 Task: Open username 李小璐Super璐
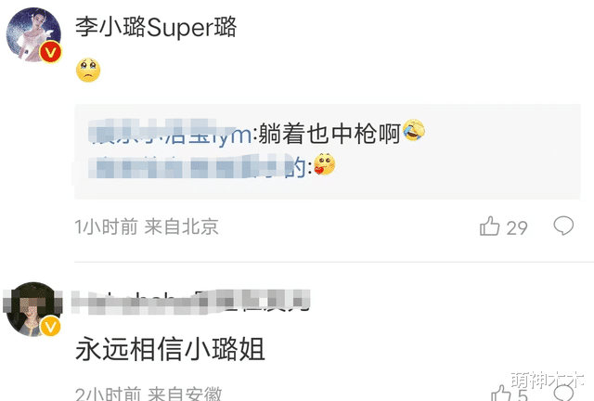point(156,27)
